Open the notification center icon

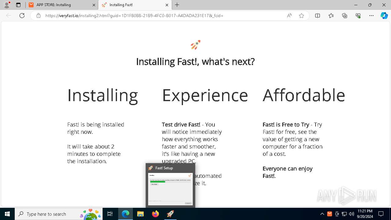381,214
